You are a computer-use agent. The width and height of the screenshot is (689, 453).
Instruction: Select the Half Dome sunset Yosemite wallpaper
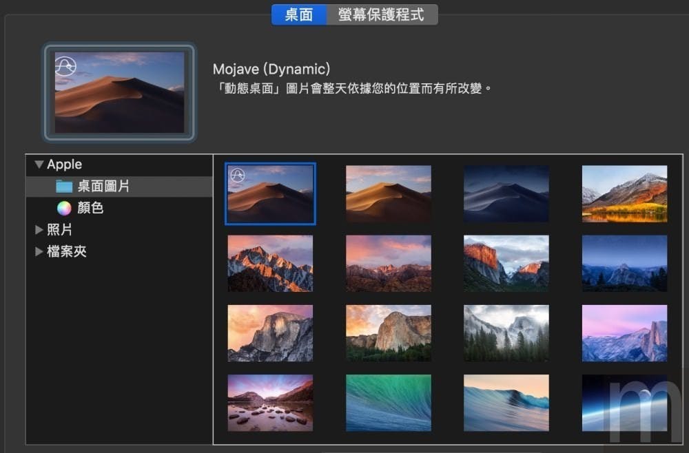(x=270, y=333)
